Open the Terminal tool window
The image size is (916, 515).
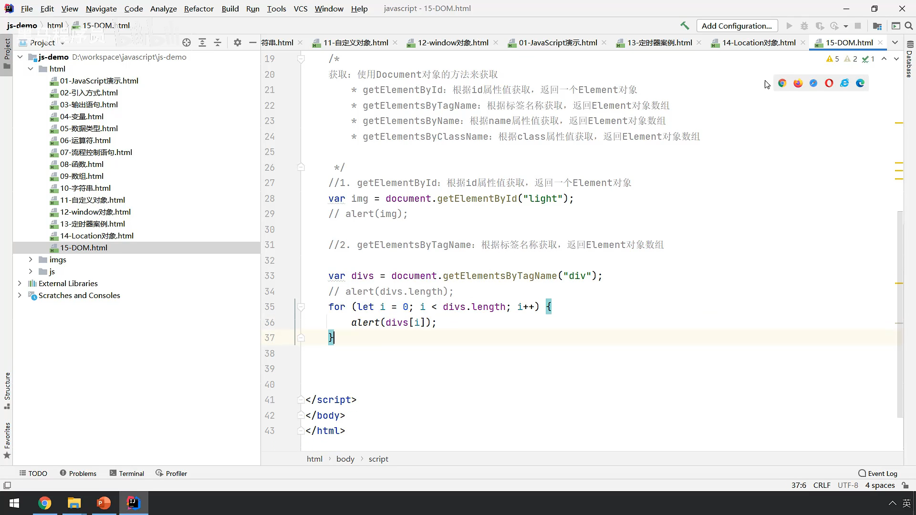point(127,473)
